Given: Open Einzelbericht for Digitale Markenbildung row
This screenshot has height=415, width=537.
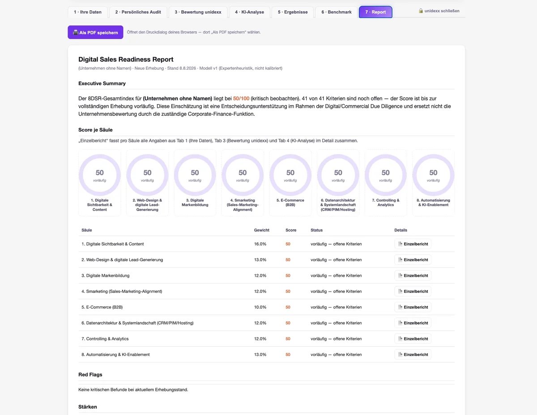Looking at the screenshot, I should click(413, 275).
